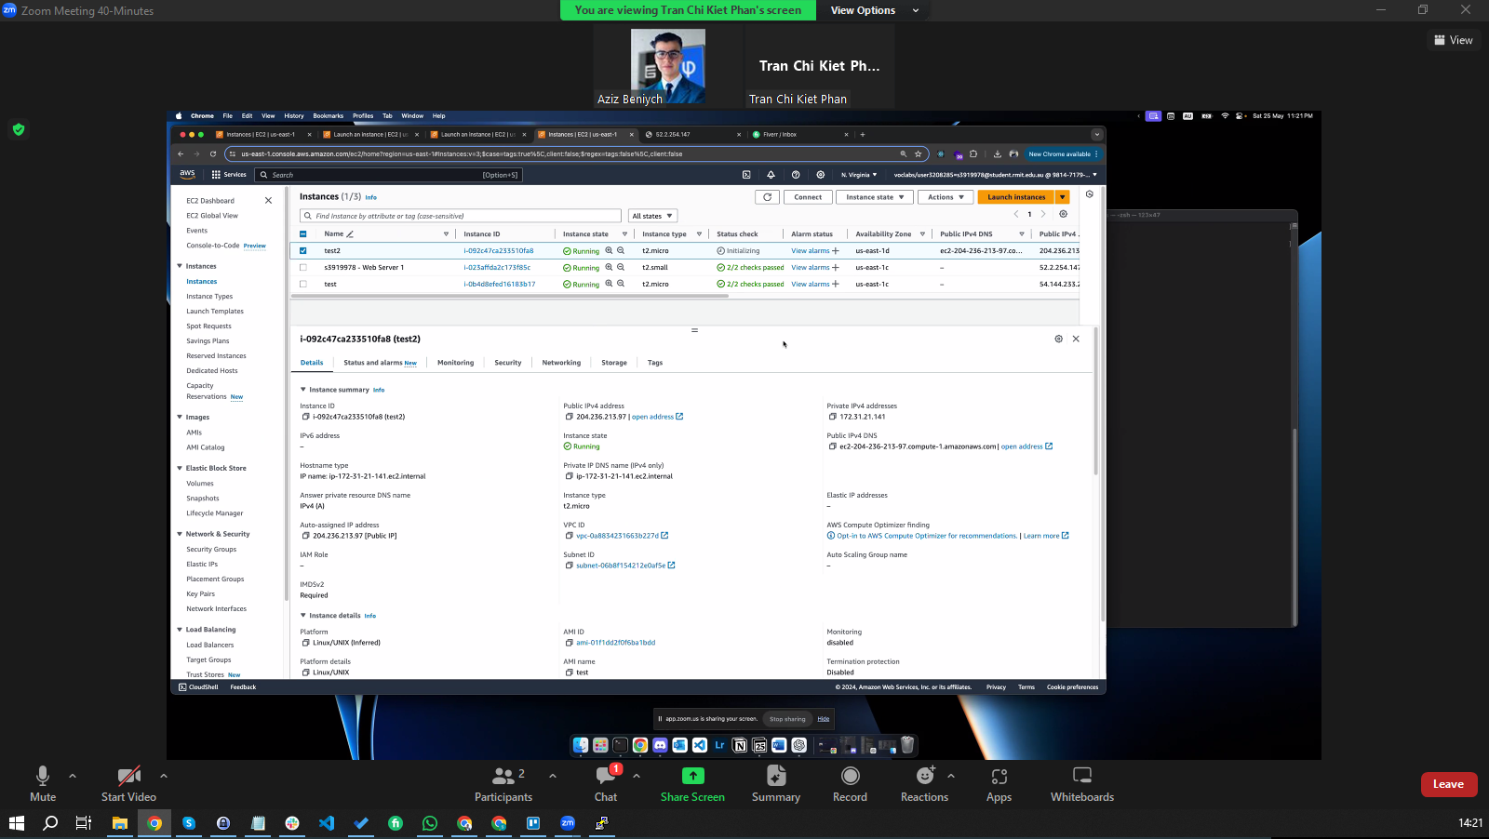The width and height of the screenshot is (1489, 839).
Task: Open the vpc-0a8834231663b227d link
Action: 616,535
